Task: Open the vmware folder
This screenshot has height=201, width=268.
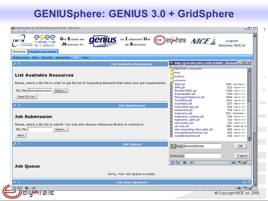Action: click(180, 80)
